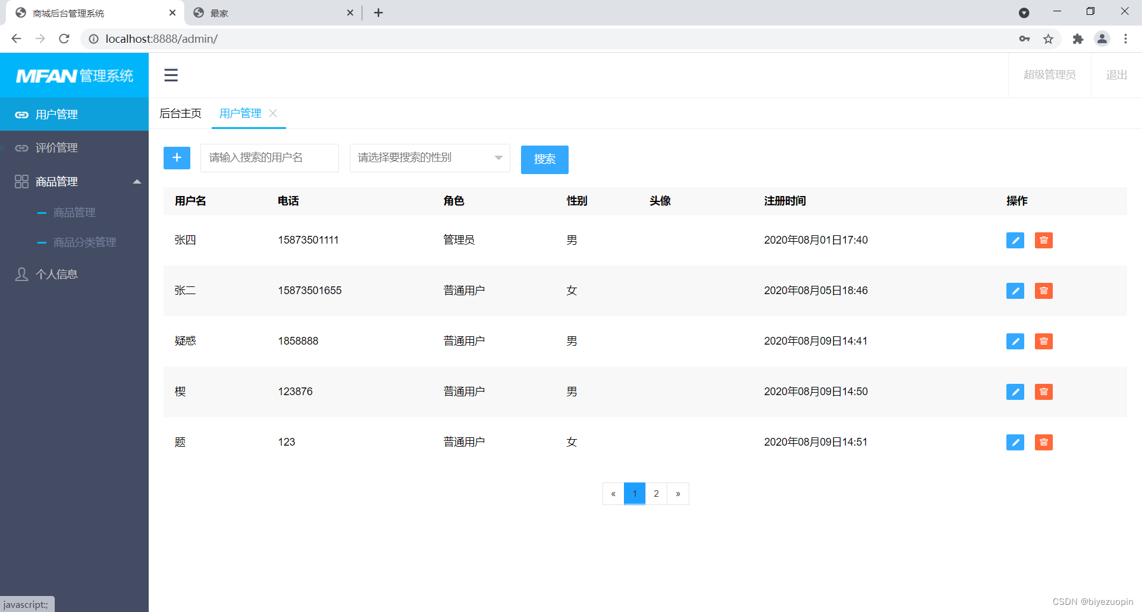Toggle sidebar with hamburger menu icon

click(171, 75)
